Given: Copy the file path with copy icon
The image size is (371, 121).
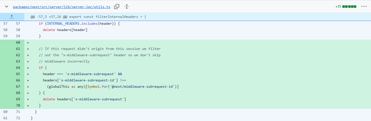Looking at the screenshot, I should coord(117,7).
